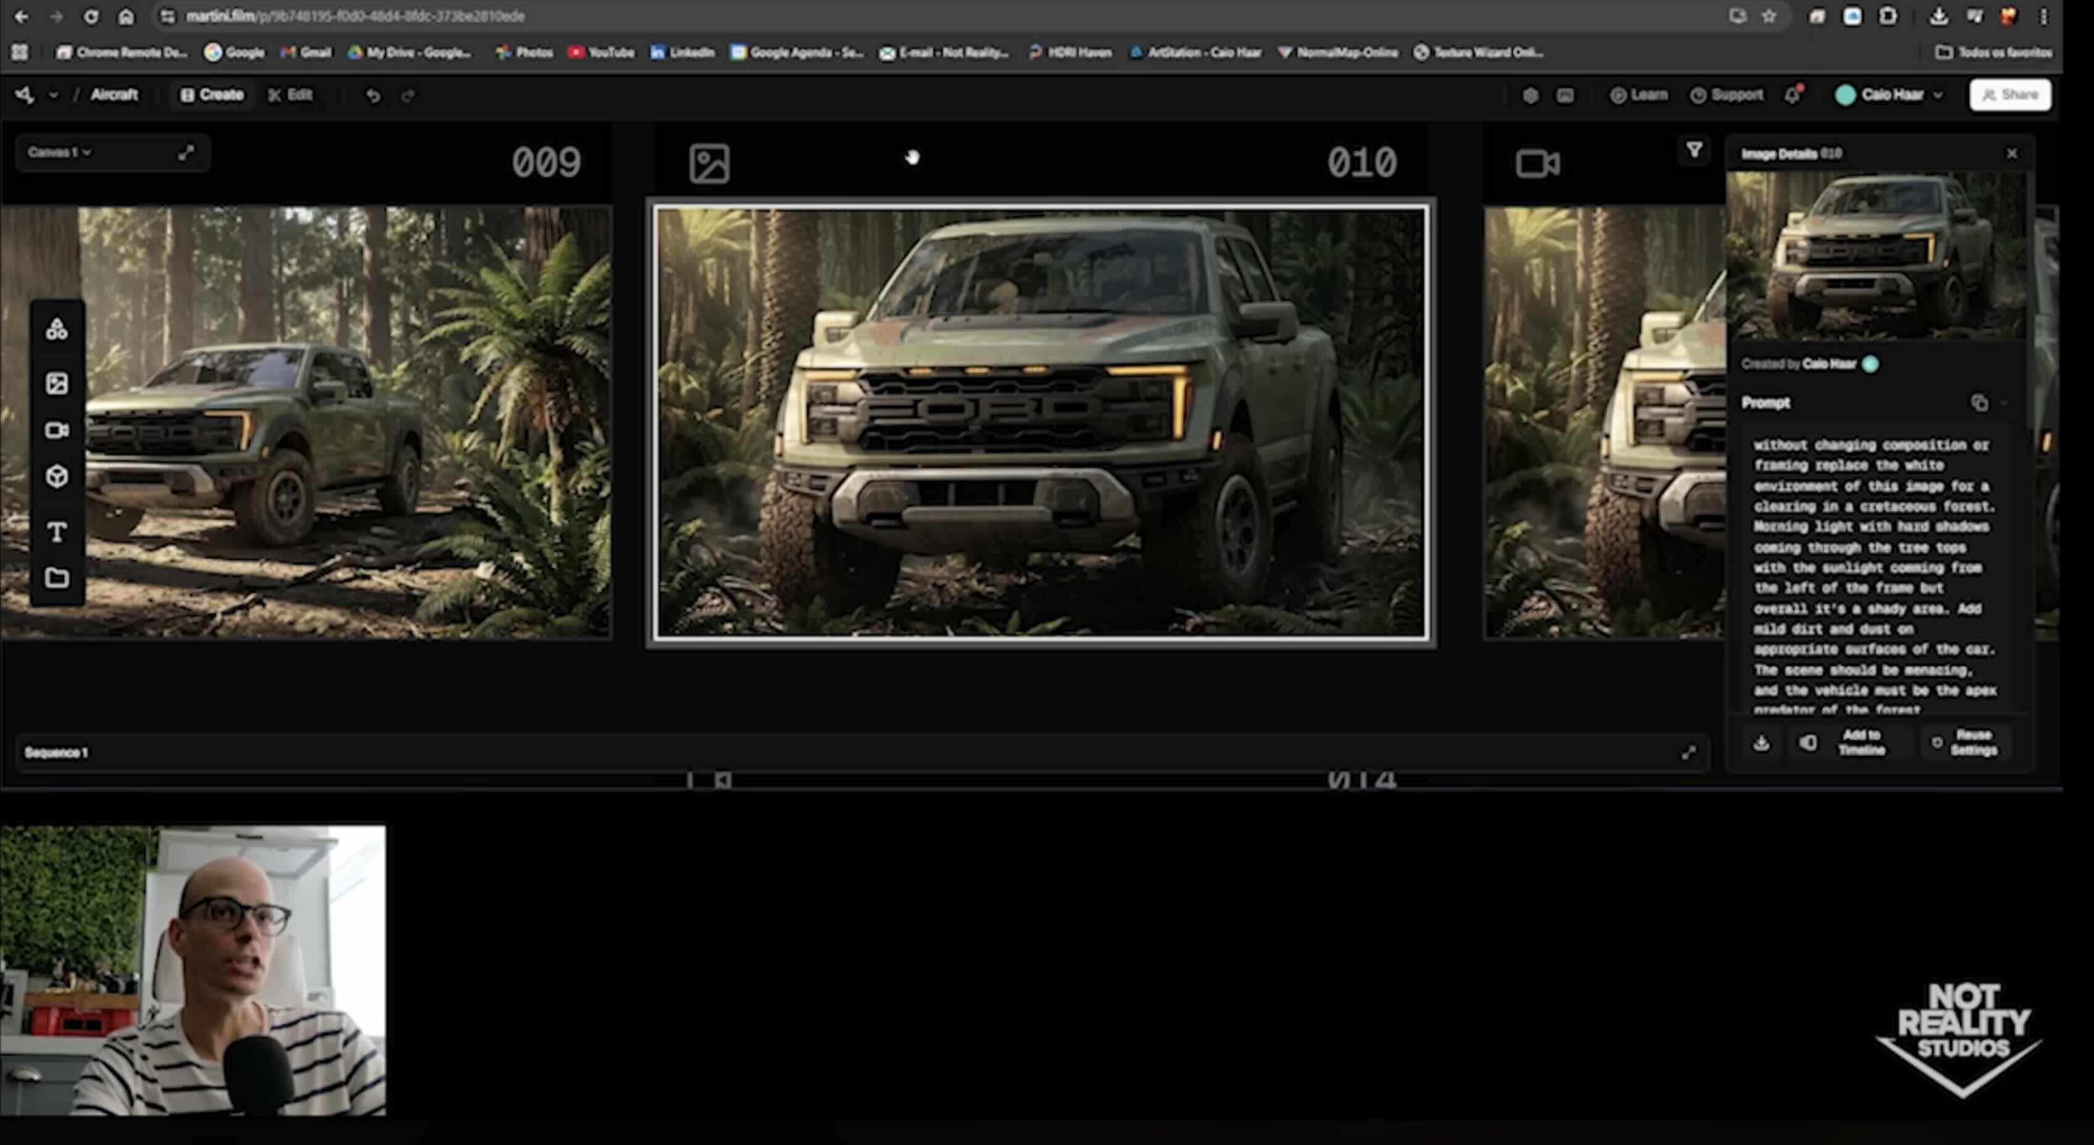The height and width of the screenshot is (1145, 2094).
Task: Copy the prompt text
Action: click(1979, 403)
